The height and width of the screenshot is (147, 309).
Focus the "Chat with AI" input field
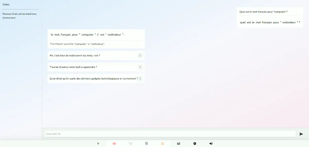point(170,134)
